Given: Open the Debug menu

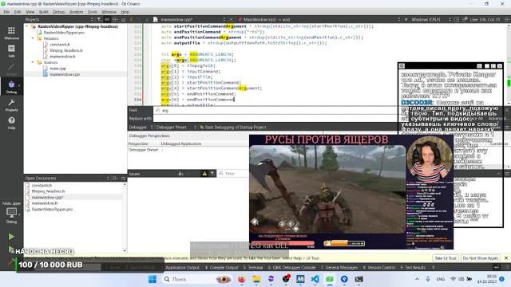Looking at the screenshot, I should (58, 12).
